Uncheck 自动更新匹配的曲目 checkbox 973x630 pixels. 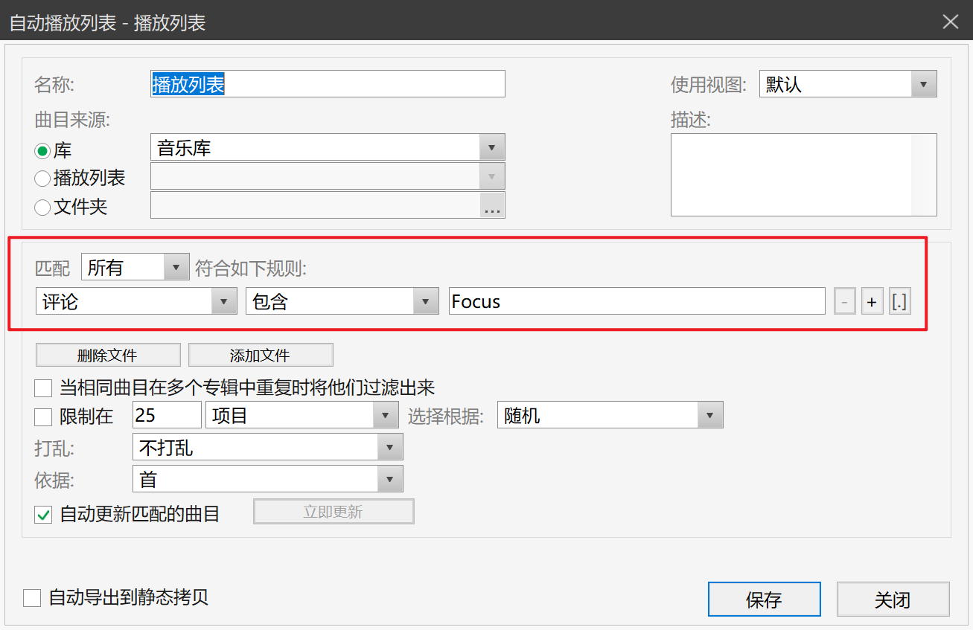point(44,514)
